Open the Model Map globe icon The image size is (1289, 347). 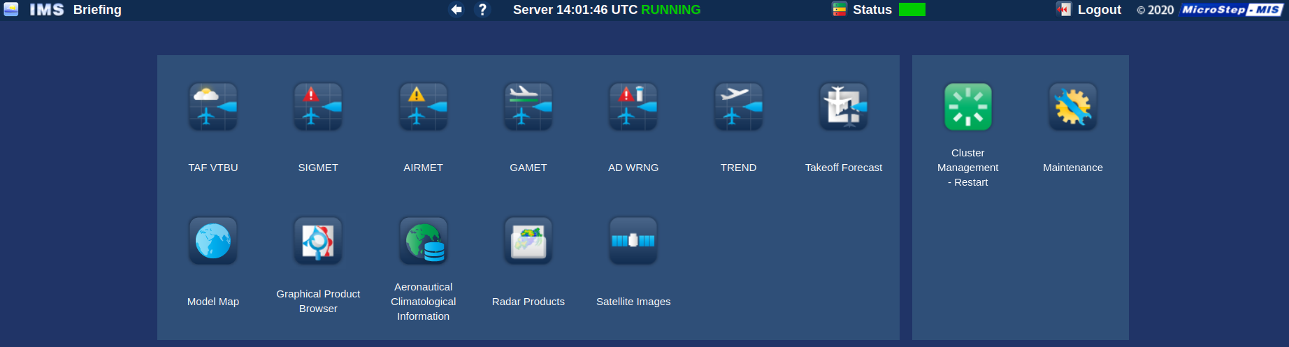(x=213, y=241)
